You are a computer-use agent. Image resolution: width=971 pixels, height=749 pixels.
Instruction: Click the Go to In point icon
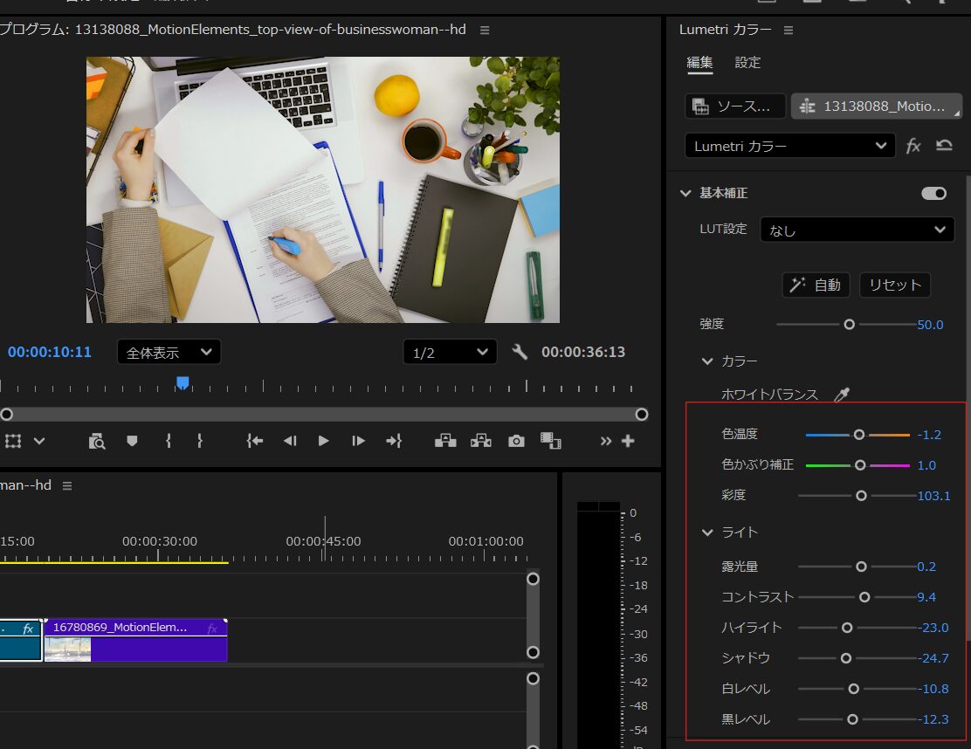click(254, 441)
